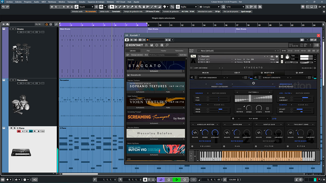Open the Source dropdown in motion panel
326x183 pixels.
[x=208, y=93]
